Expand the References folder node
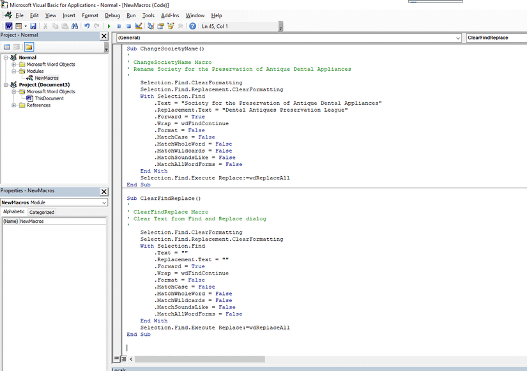 (14, 105)
